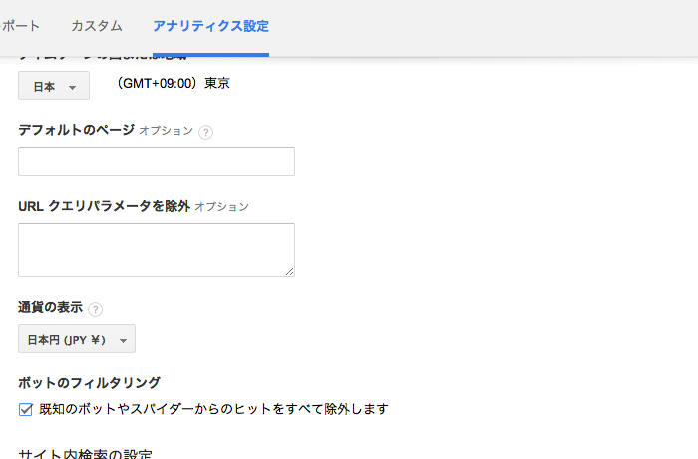The height and width of the screenshot is (459, 698).
Task: Go to the partially visible レポート tab
Action: [20, 26]
